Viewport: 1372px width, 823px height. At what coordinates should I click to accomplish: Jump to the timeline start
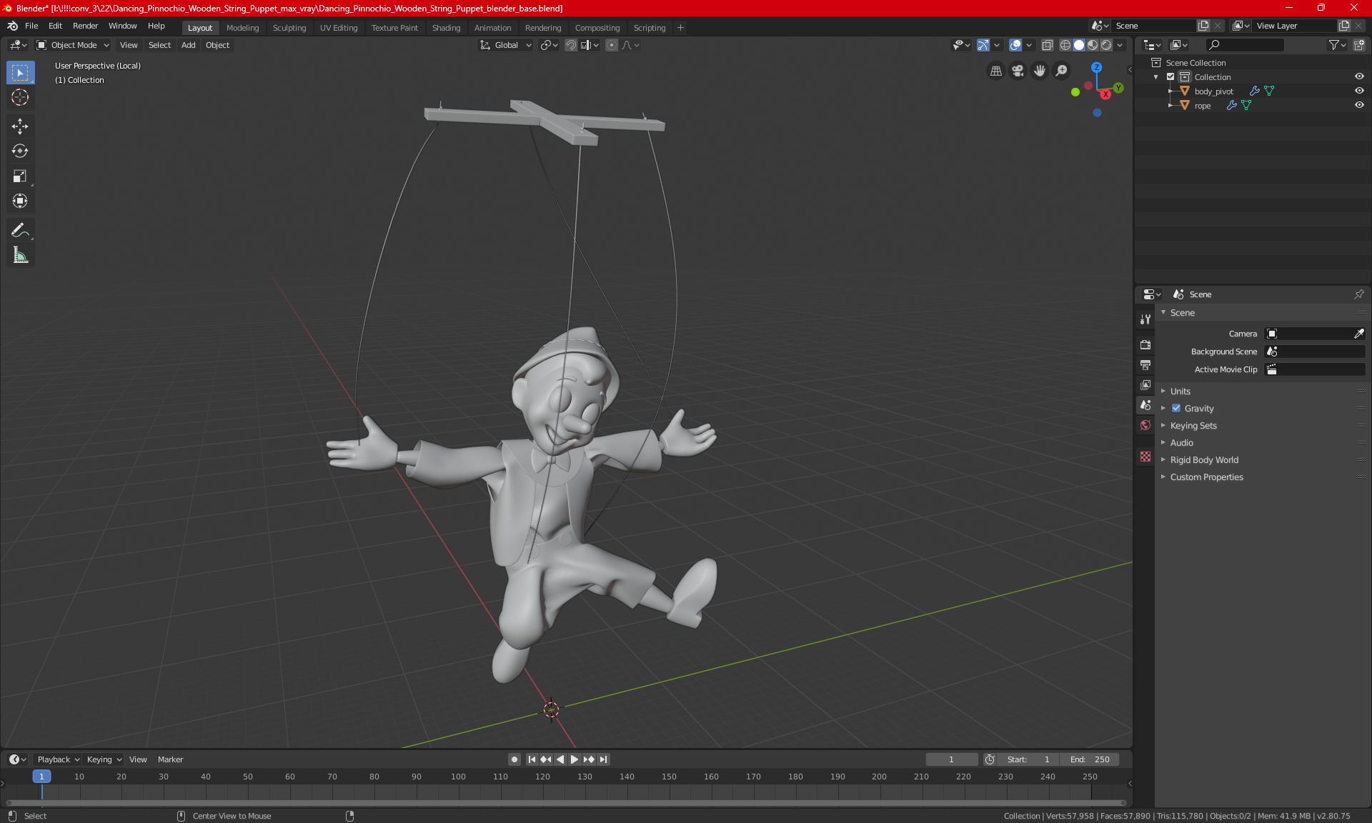[532, 759]
